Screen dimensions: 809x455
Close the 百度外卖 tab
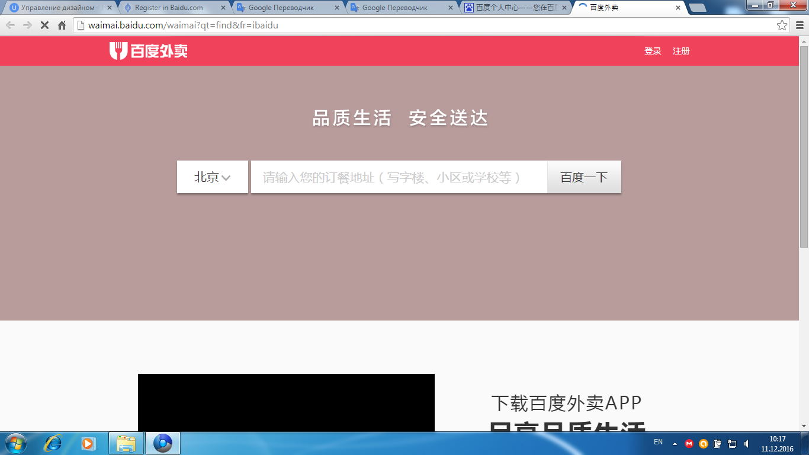(678, 8)
